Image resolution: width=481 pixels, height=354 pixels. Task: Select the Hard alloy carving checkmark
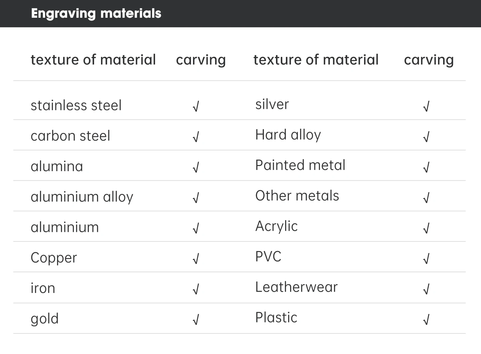click(x=426, y=137)
